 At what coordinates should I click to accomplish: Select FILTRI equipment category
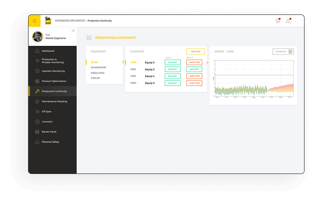94,63
